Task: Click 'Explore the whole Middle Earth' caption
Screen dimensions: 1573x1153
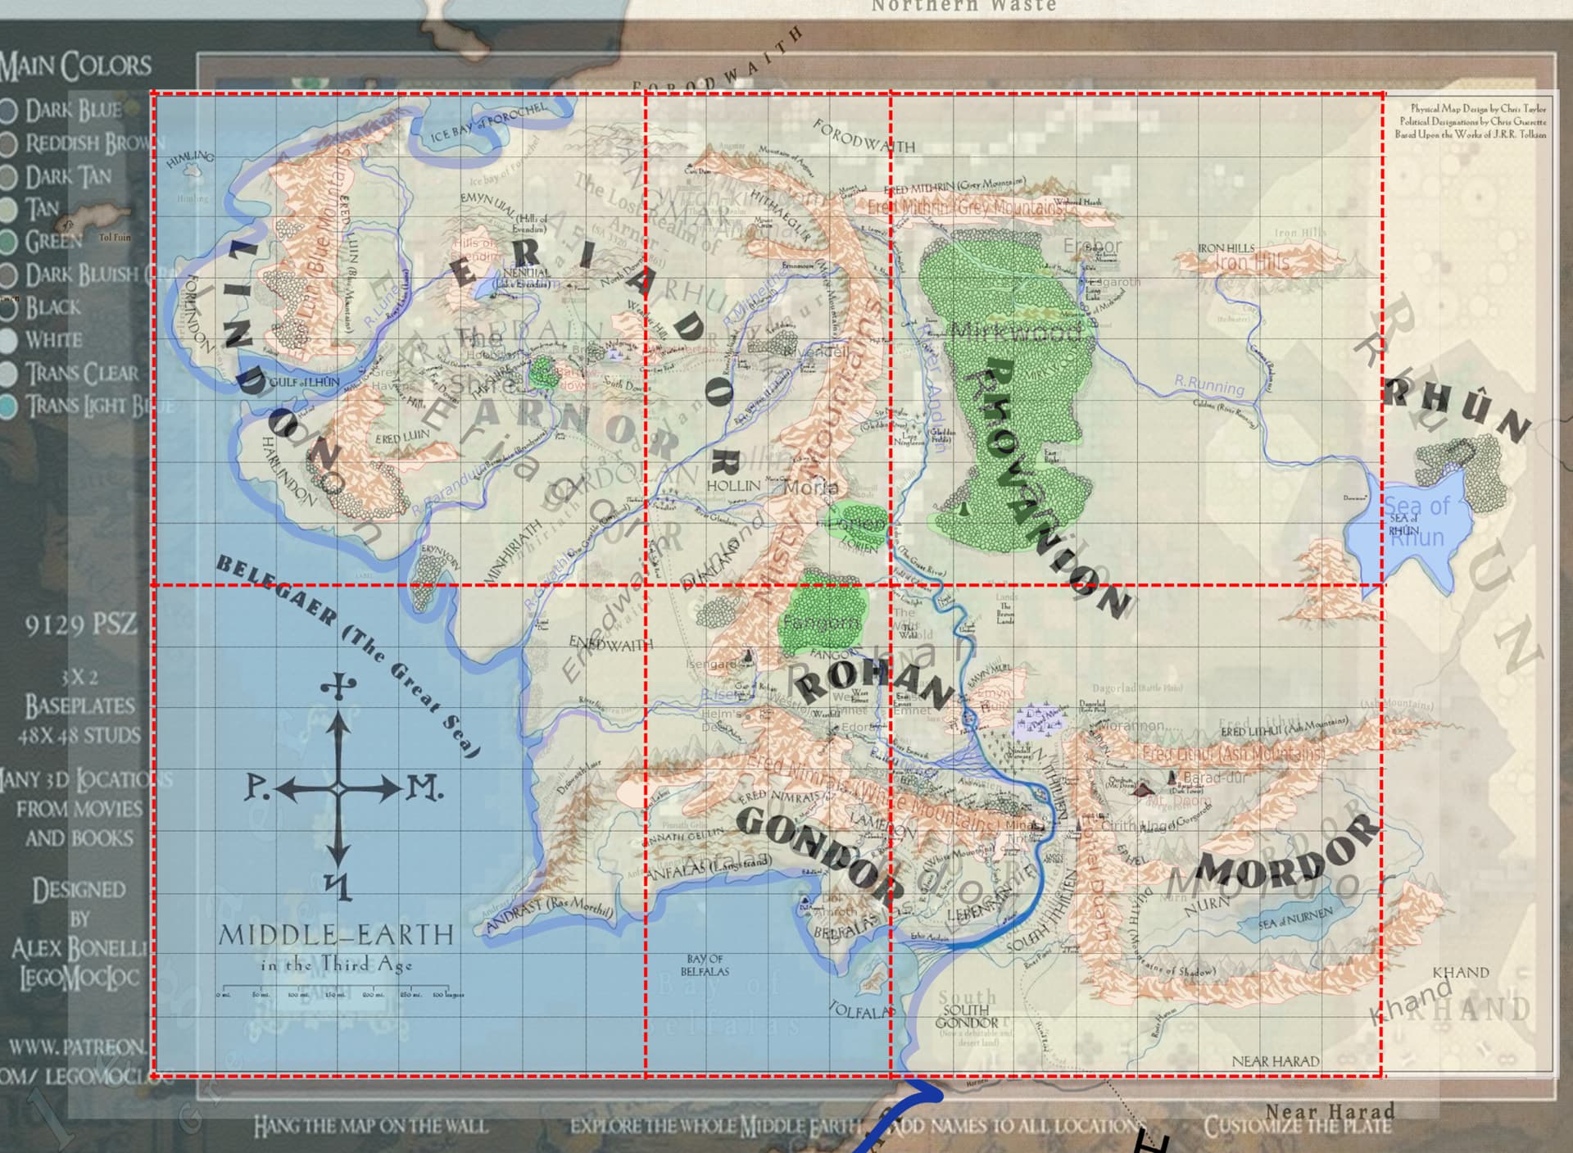Action: pyautogui.click(x=717, y=1126)
